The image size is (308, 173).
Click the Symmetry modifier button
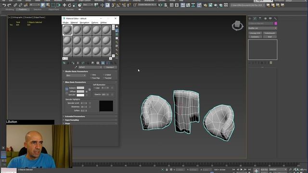coord(255,37)
